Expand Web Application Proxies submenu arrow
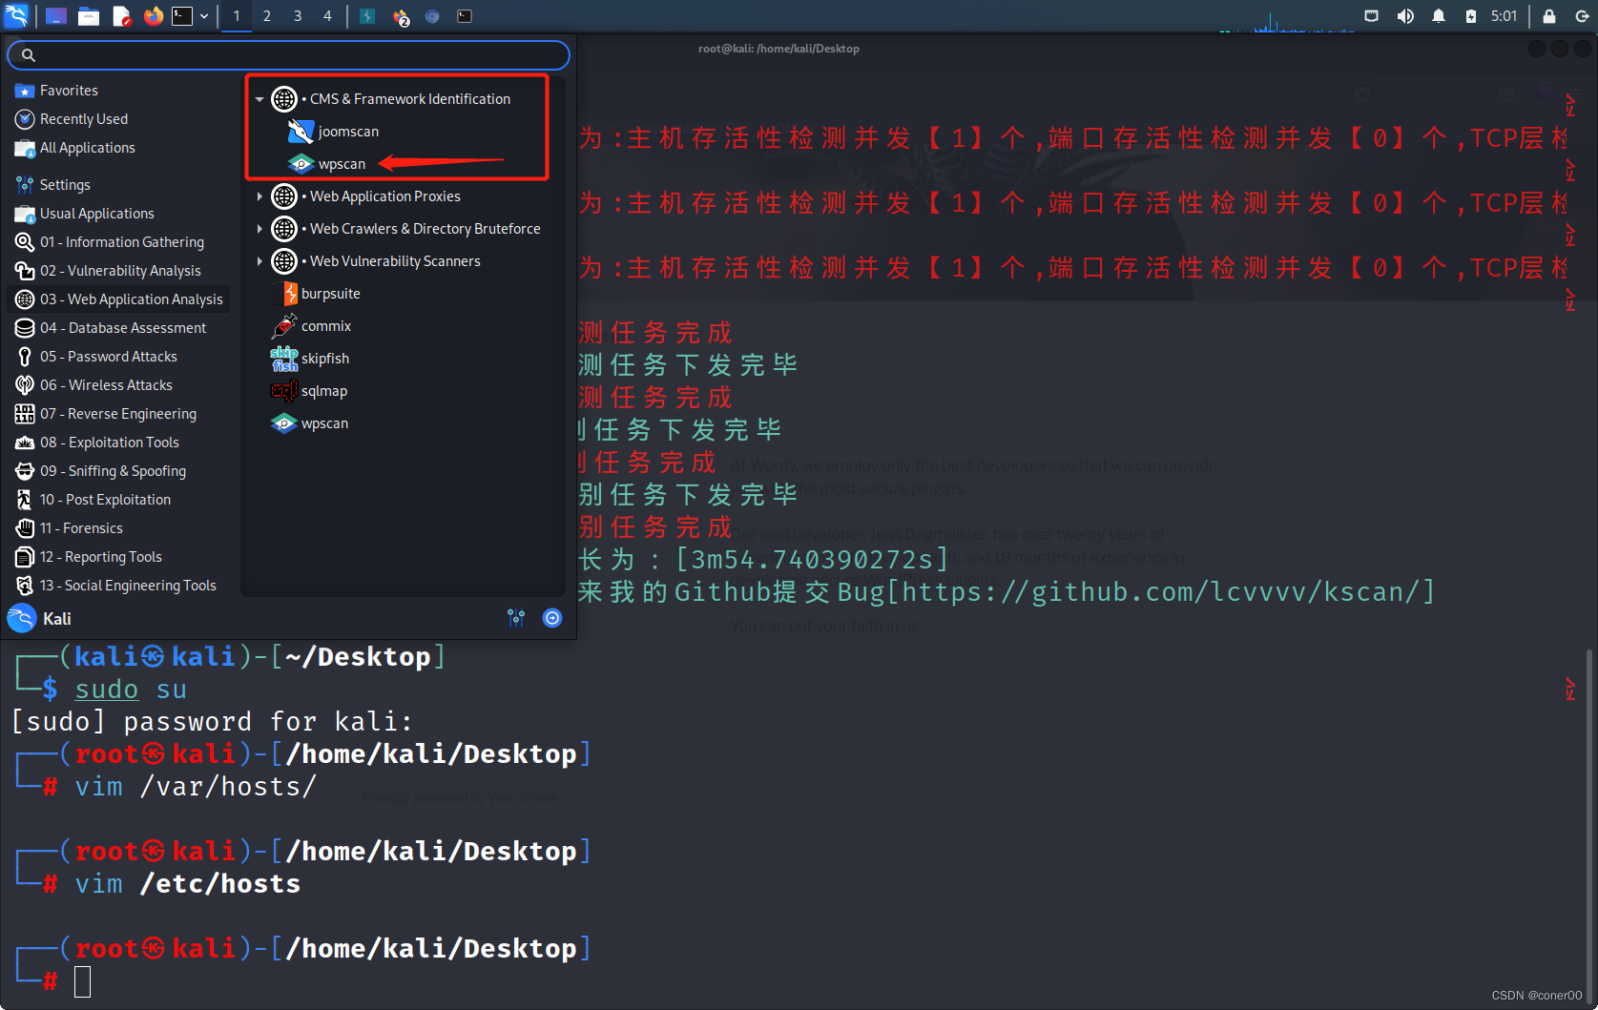Viewport: 1598px width, 1010px height. coord(259,196)
